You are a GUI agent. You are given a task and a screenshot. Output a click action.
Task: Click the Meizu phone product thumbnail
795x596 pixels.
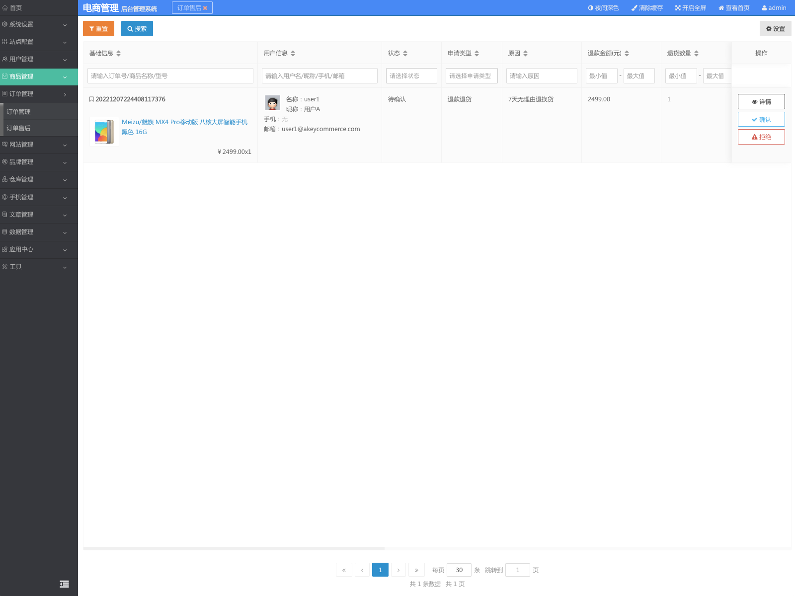[x=104, y=132]
